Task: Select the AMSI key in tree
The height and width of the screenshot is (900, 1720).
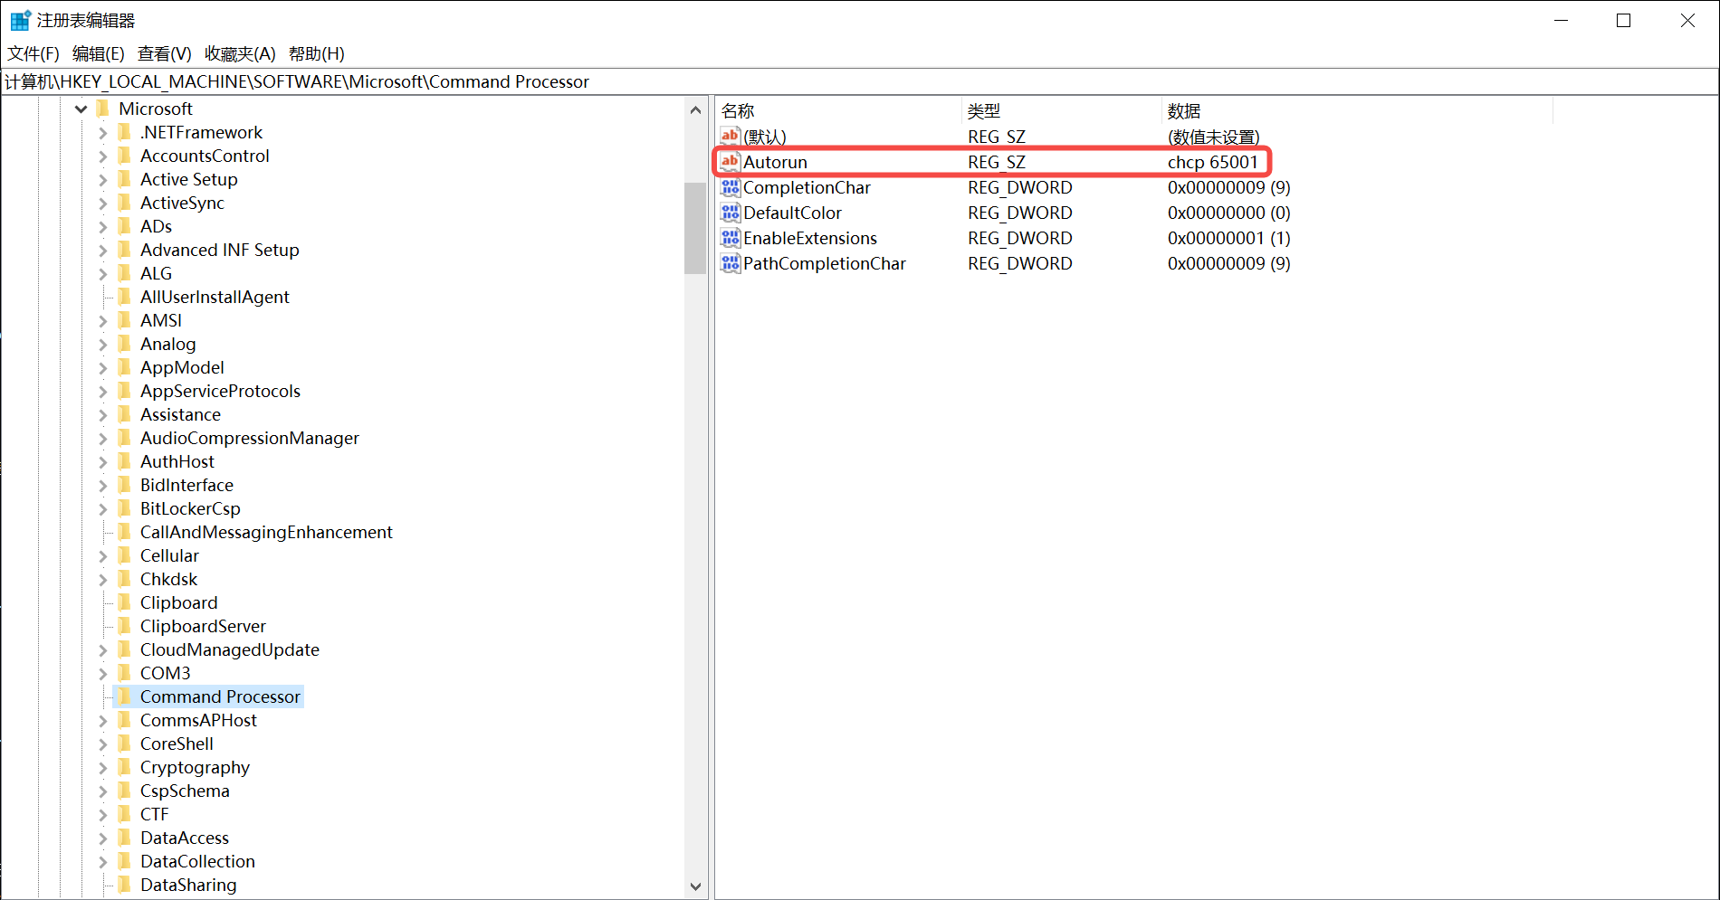Action: [160, 320]
